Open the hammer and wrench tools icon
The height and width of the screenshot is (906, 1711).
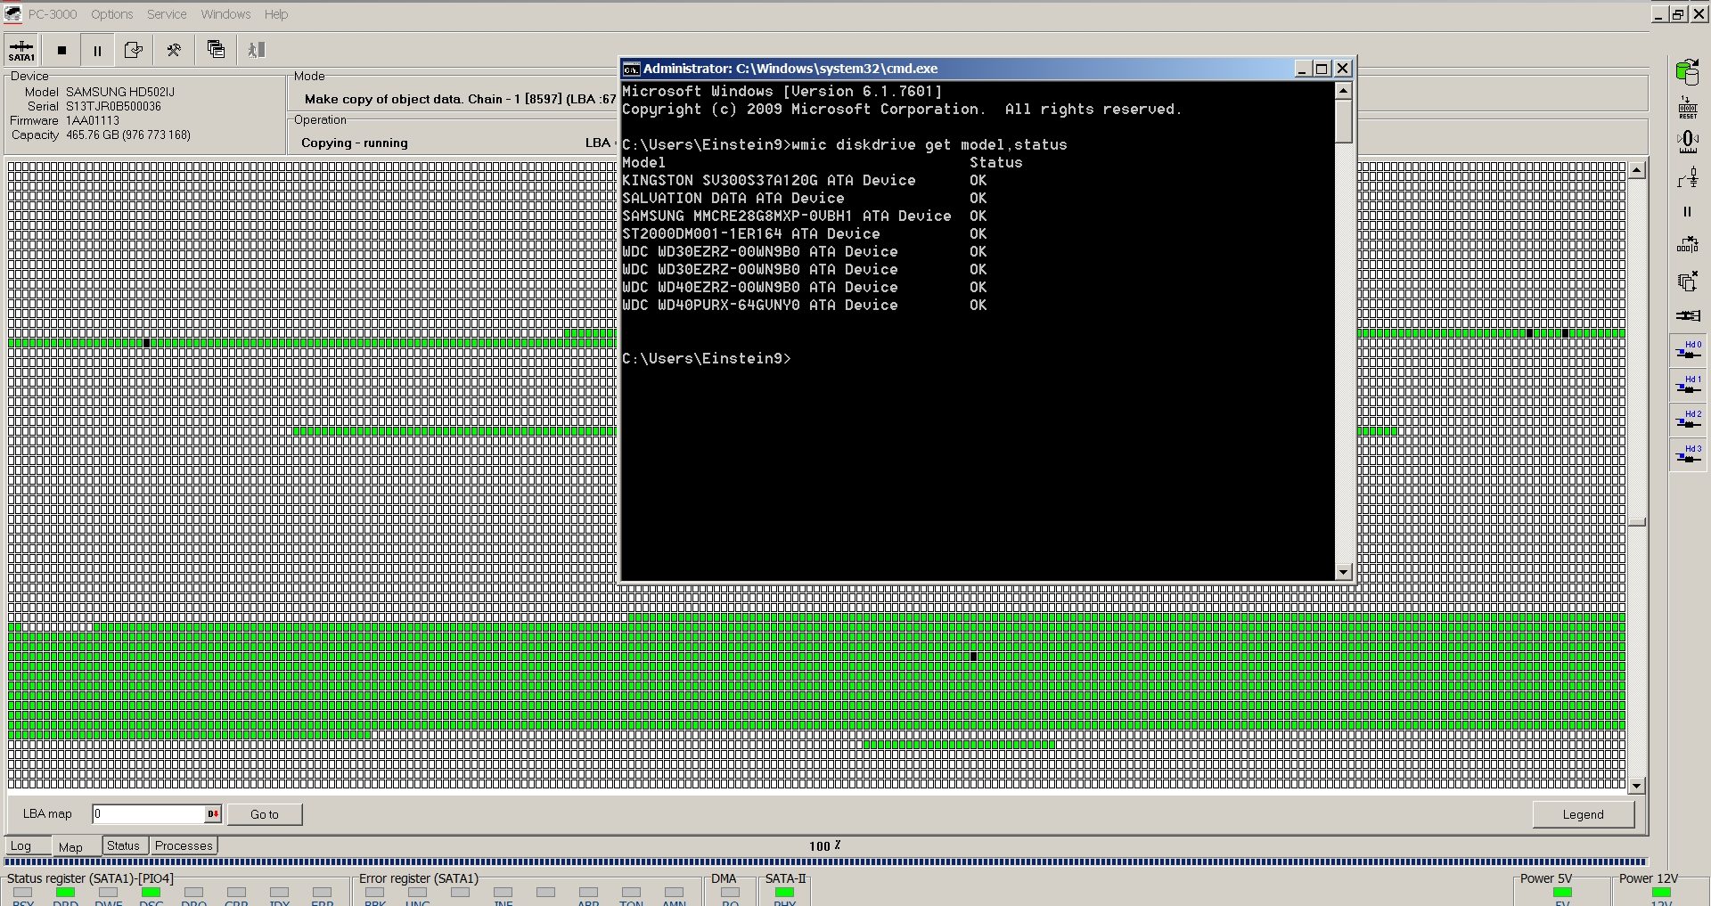174,50
